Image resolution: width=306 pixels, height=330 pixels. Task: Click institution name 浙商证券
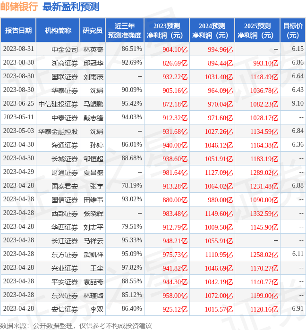point(65,63)
